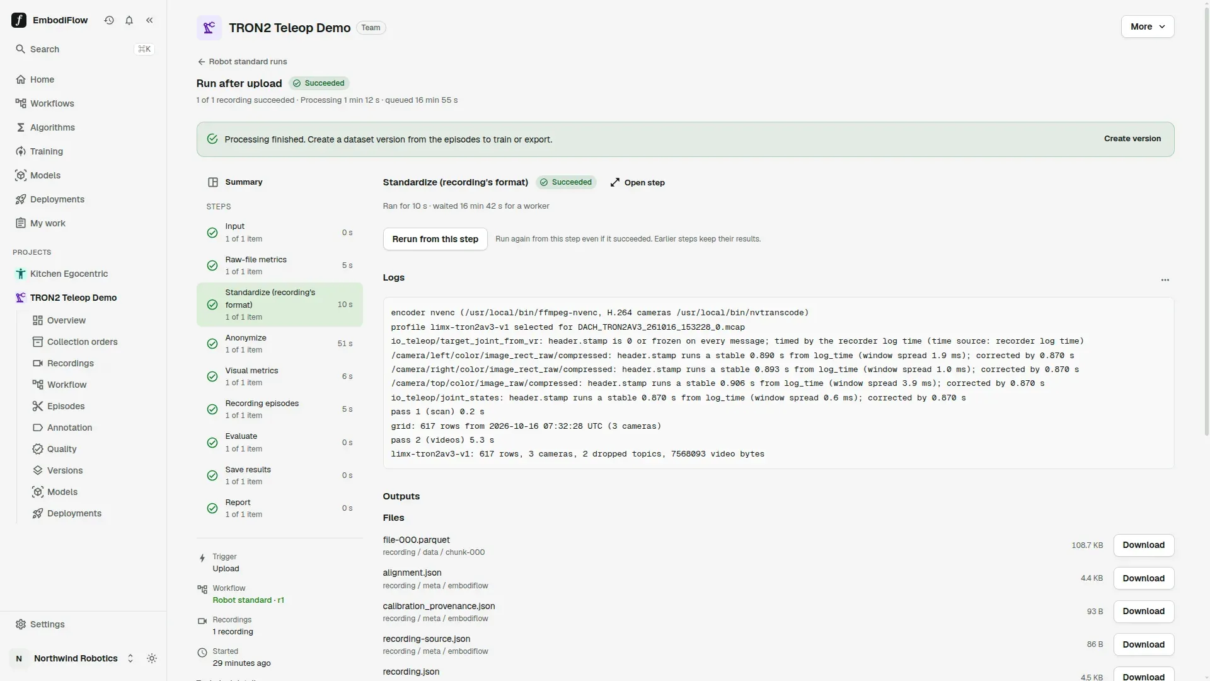The width and height of the screenshot is (1210, 681).
Task: Open Algorithms in sidebar
Action: (83, 127)
